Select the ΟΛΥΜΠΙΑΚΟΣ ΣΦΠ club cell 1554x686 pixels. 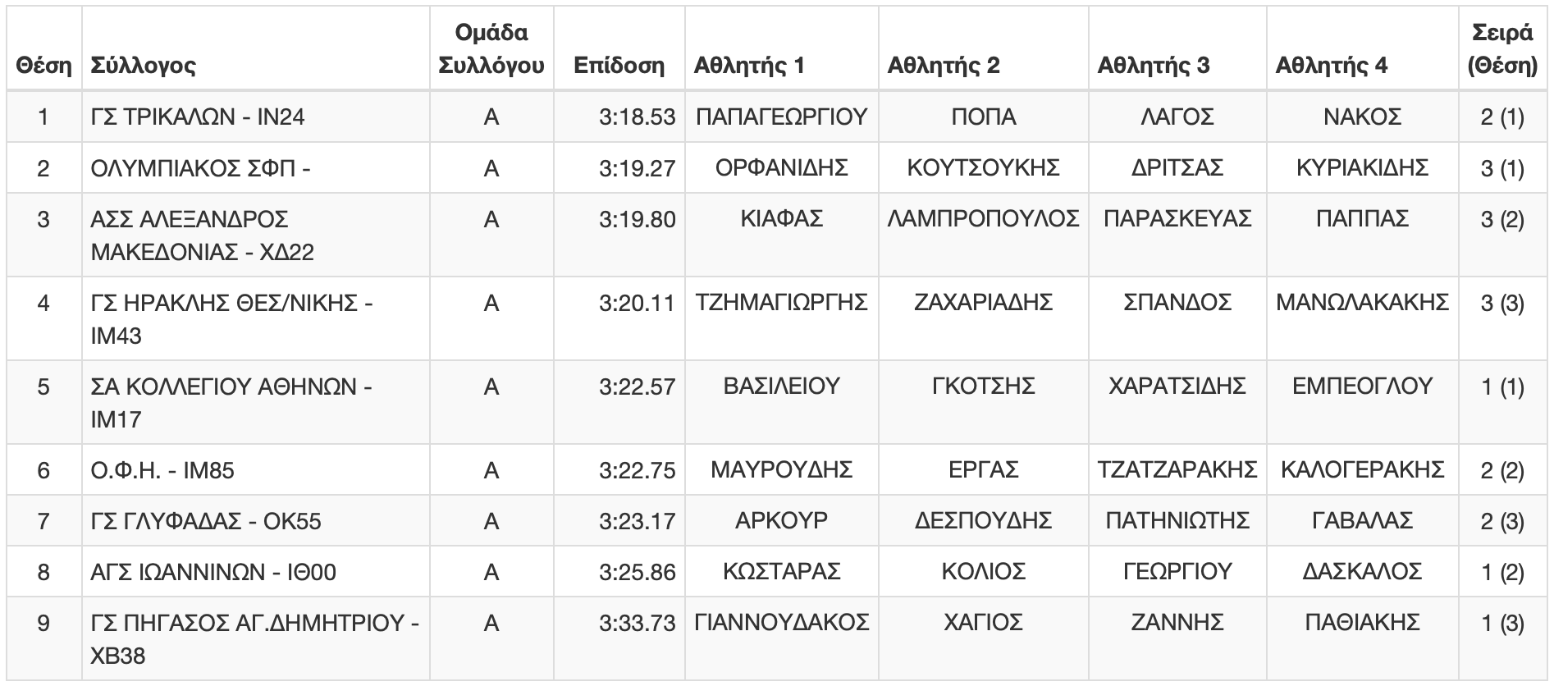click(255, 168)
